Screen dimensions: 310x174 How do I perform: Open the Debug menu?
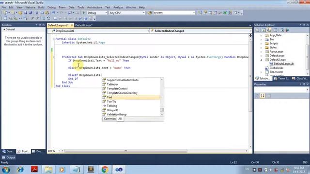(x=51, y=7)
